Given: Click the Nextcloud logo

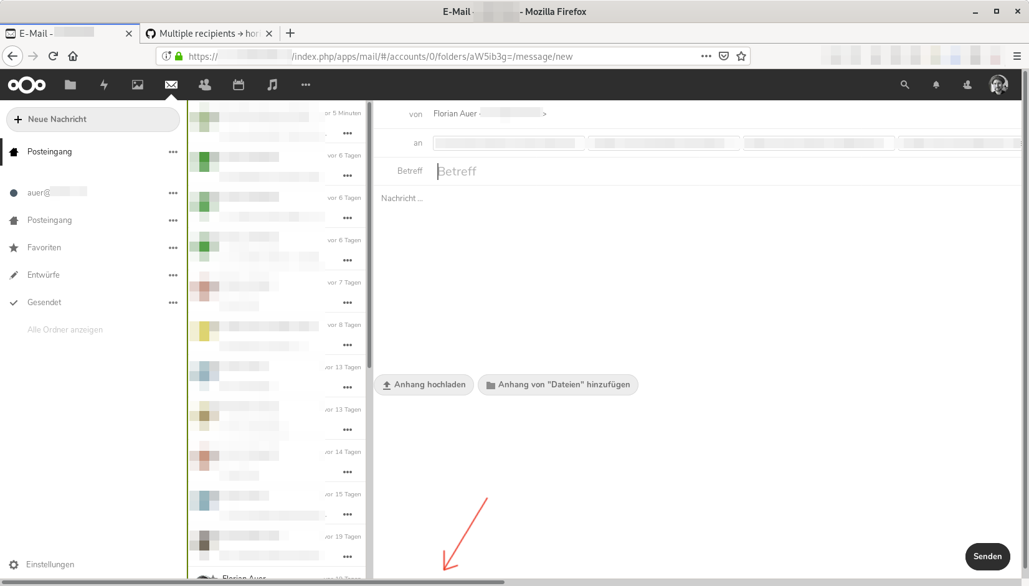Looking at the screenshot, I should 27,85.
